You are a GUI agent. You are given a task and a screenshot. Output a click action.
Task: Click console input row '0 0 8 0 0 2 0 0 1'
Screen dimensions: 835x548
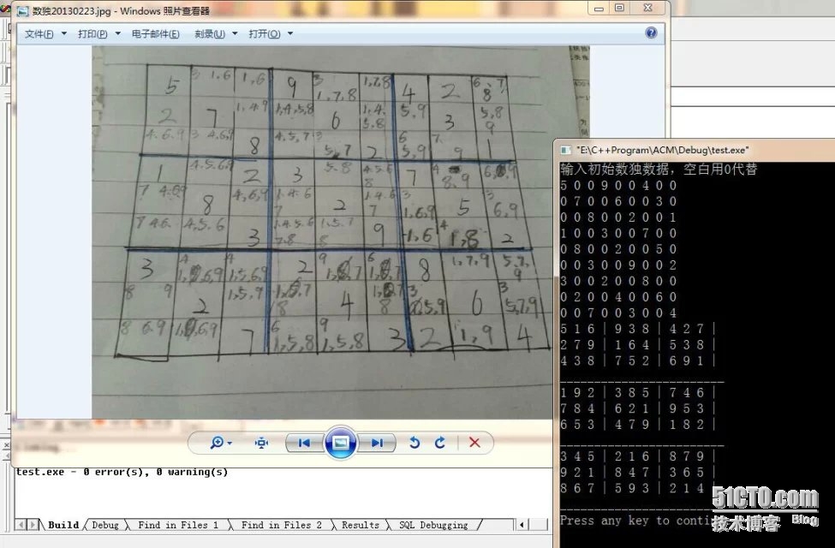[x=618, y=217]
